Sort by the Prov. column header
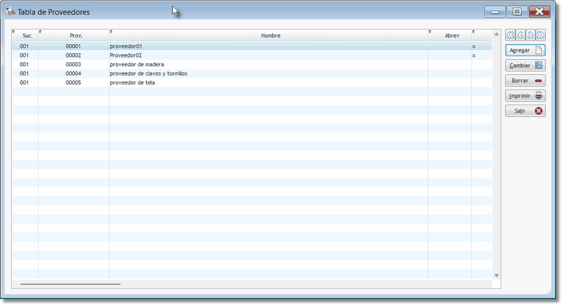This screenshot has width=562, height=305. pos(74,36)
